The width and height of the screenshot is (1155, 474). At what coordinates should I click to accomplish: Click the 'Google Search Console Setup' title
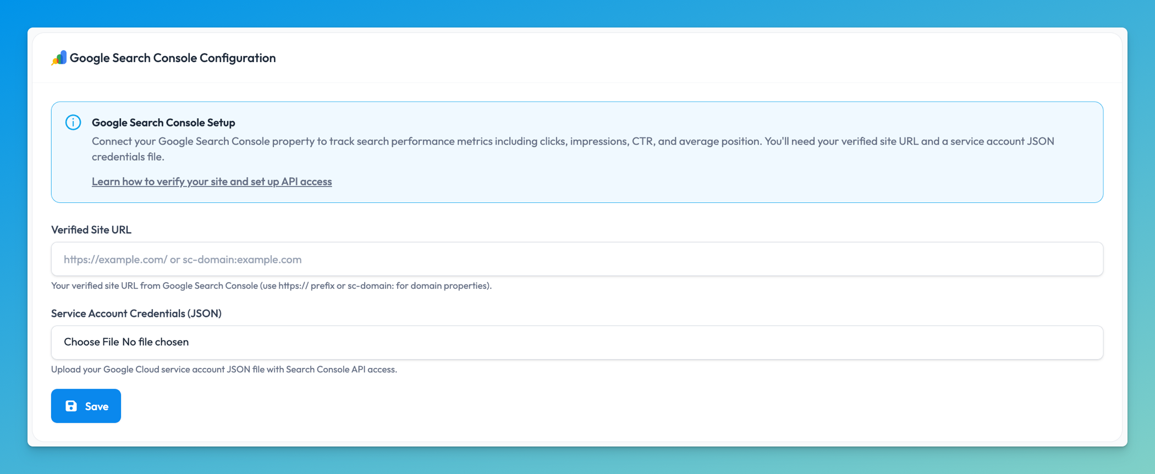click(163, 123)
